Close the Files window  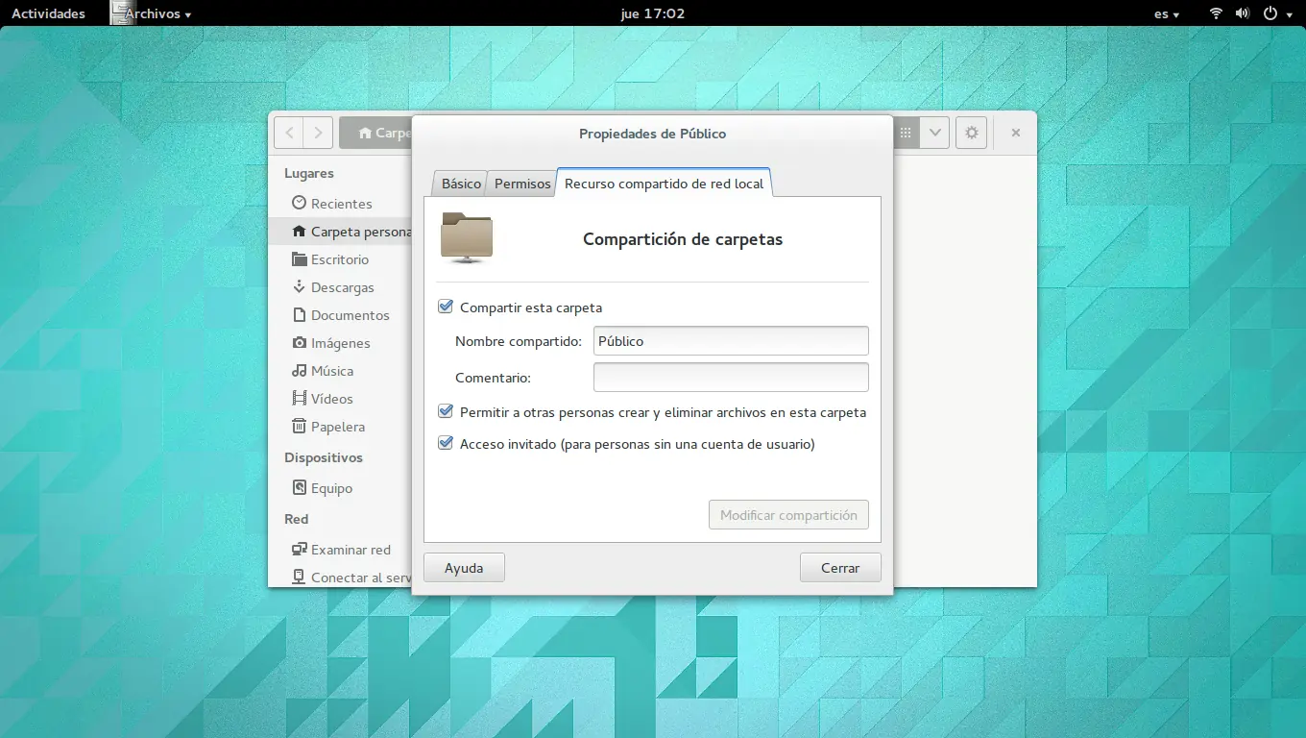point(1015,133)
